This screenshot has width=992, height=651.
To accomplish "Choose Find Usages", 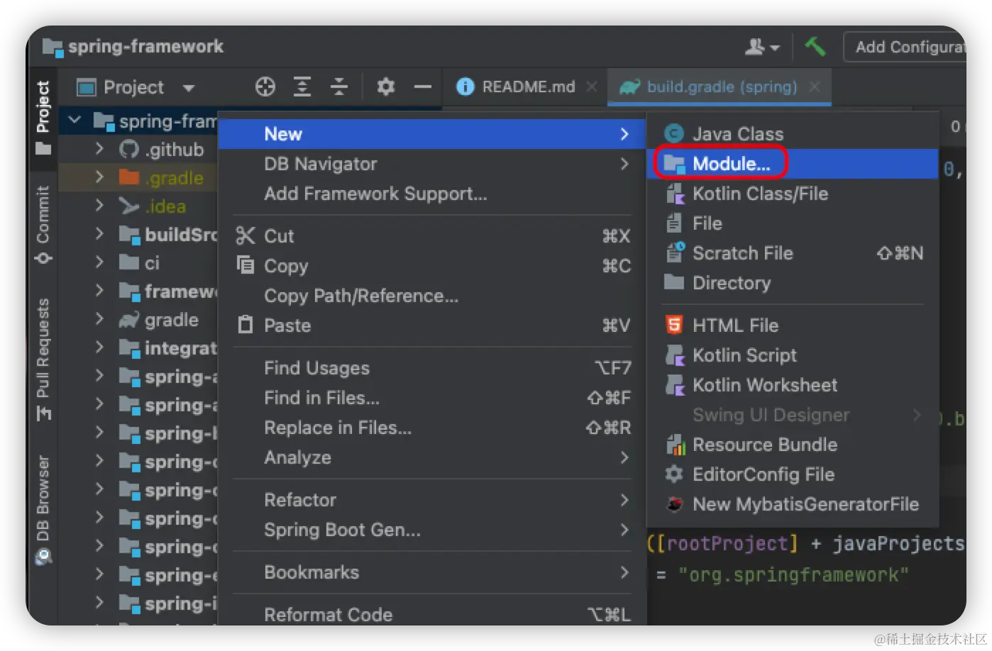I will [431, 368].
